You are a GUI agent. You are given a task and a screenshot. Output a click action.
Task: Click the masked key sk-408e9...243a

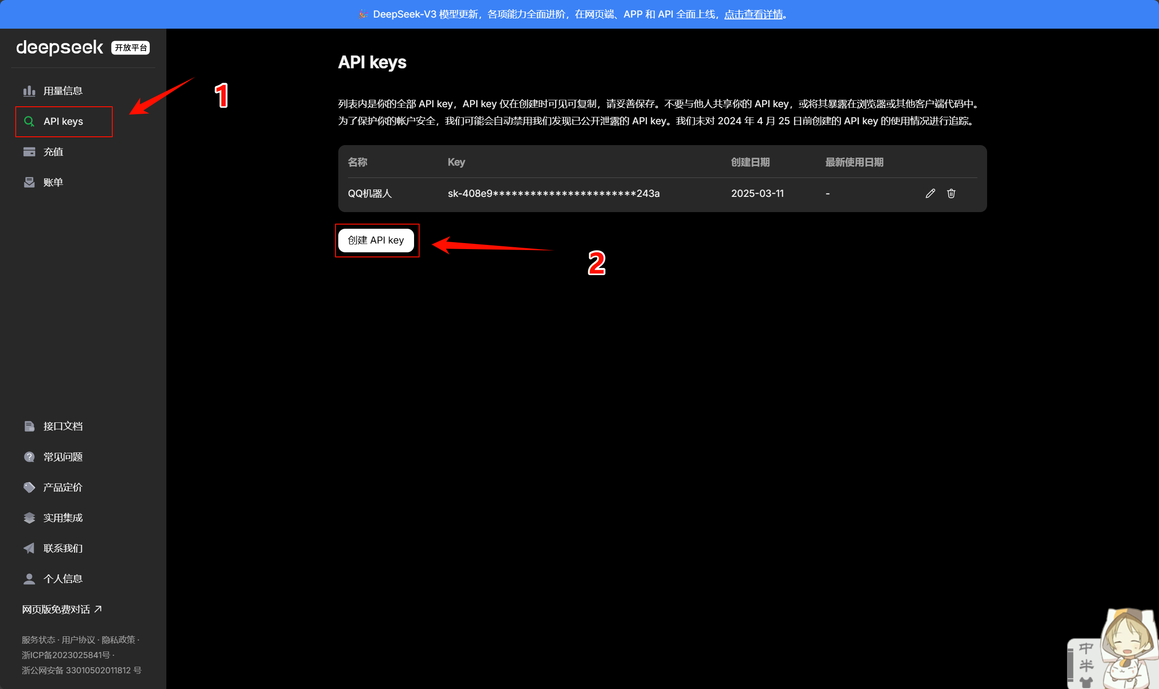(x=553, y=194)
